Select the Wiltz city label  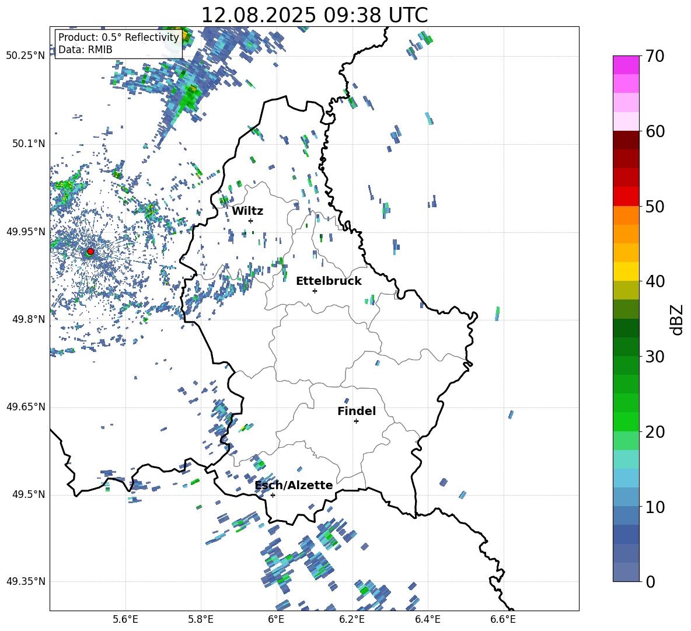(247, 211)
